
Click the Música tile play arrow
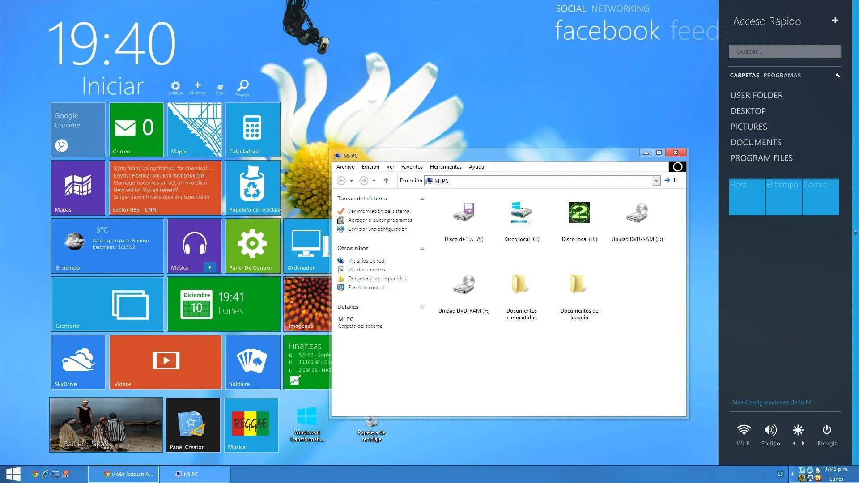[209, 267]
